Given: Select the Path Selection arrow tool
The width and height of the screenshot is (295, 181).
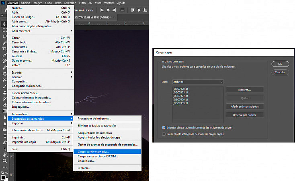Looking at the screenshot, I should [x=4, y=149].
